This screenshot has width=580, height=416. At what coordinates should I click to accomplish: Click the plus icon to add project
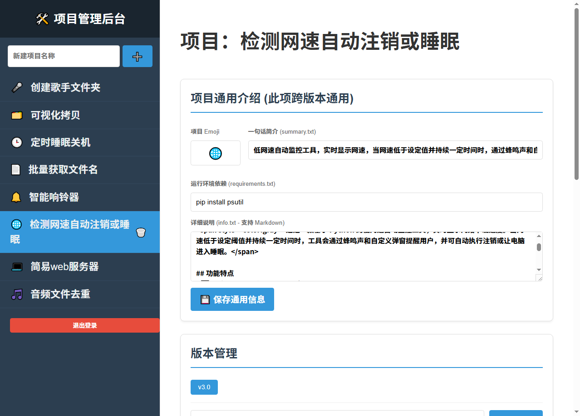(137, 56)
